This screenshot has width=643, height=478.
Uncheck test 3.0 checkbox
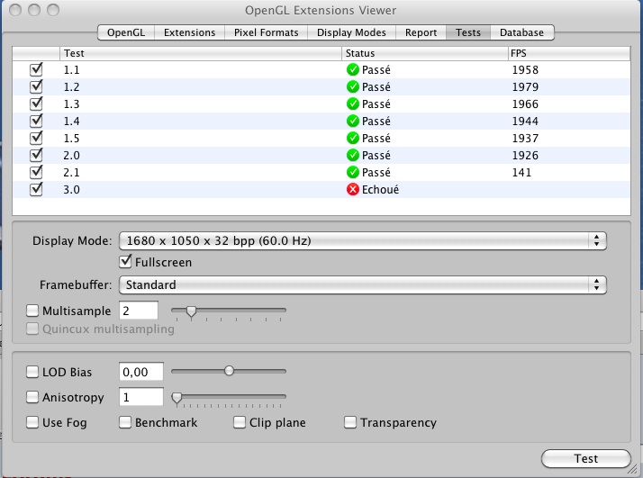click(x=36, y=189)
